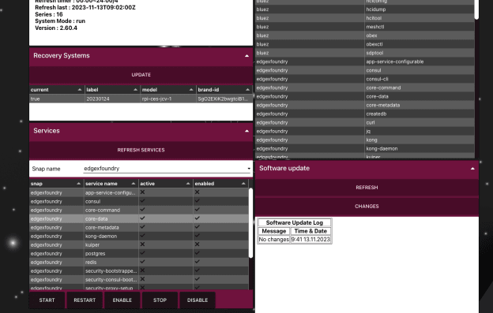
Task: Click REFRESH in Software update
Action: [x=367, y=188]
